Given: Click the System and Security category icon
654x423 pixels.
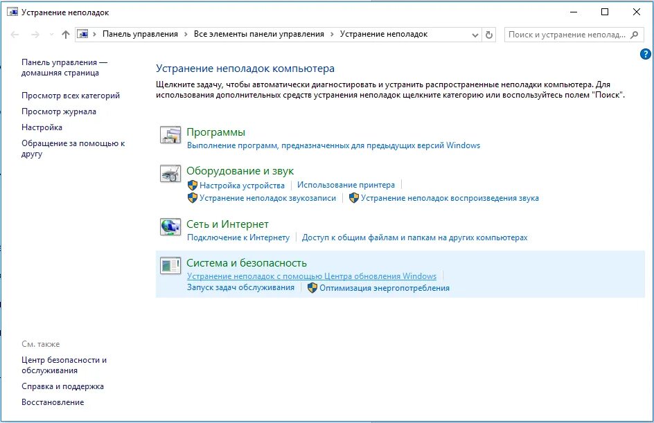Looking at the screenshot, I should tap(170, 265).
